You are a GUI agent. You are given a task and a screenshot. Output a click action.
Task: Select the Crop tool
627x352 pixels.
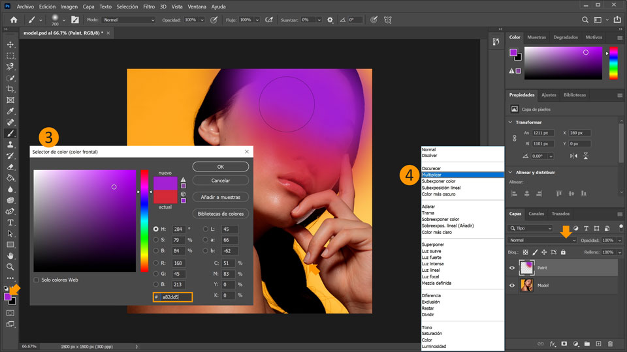10,89
